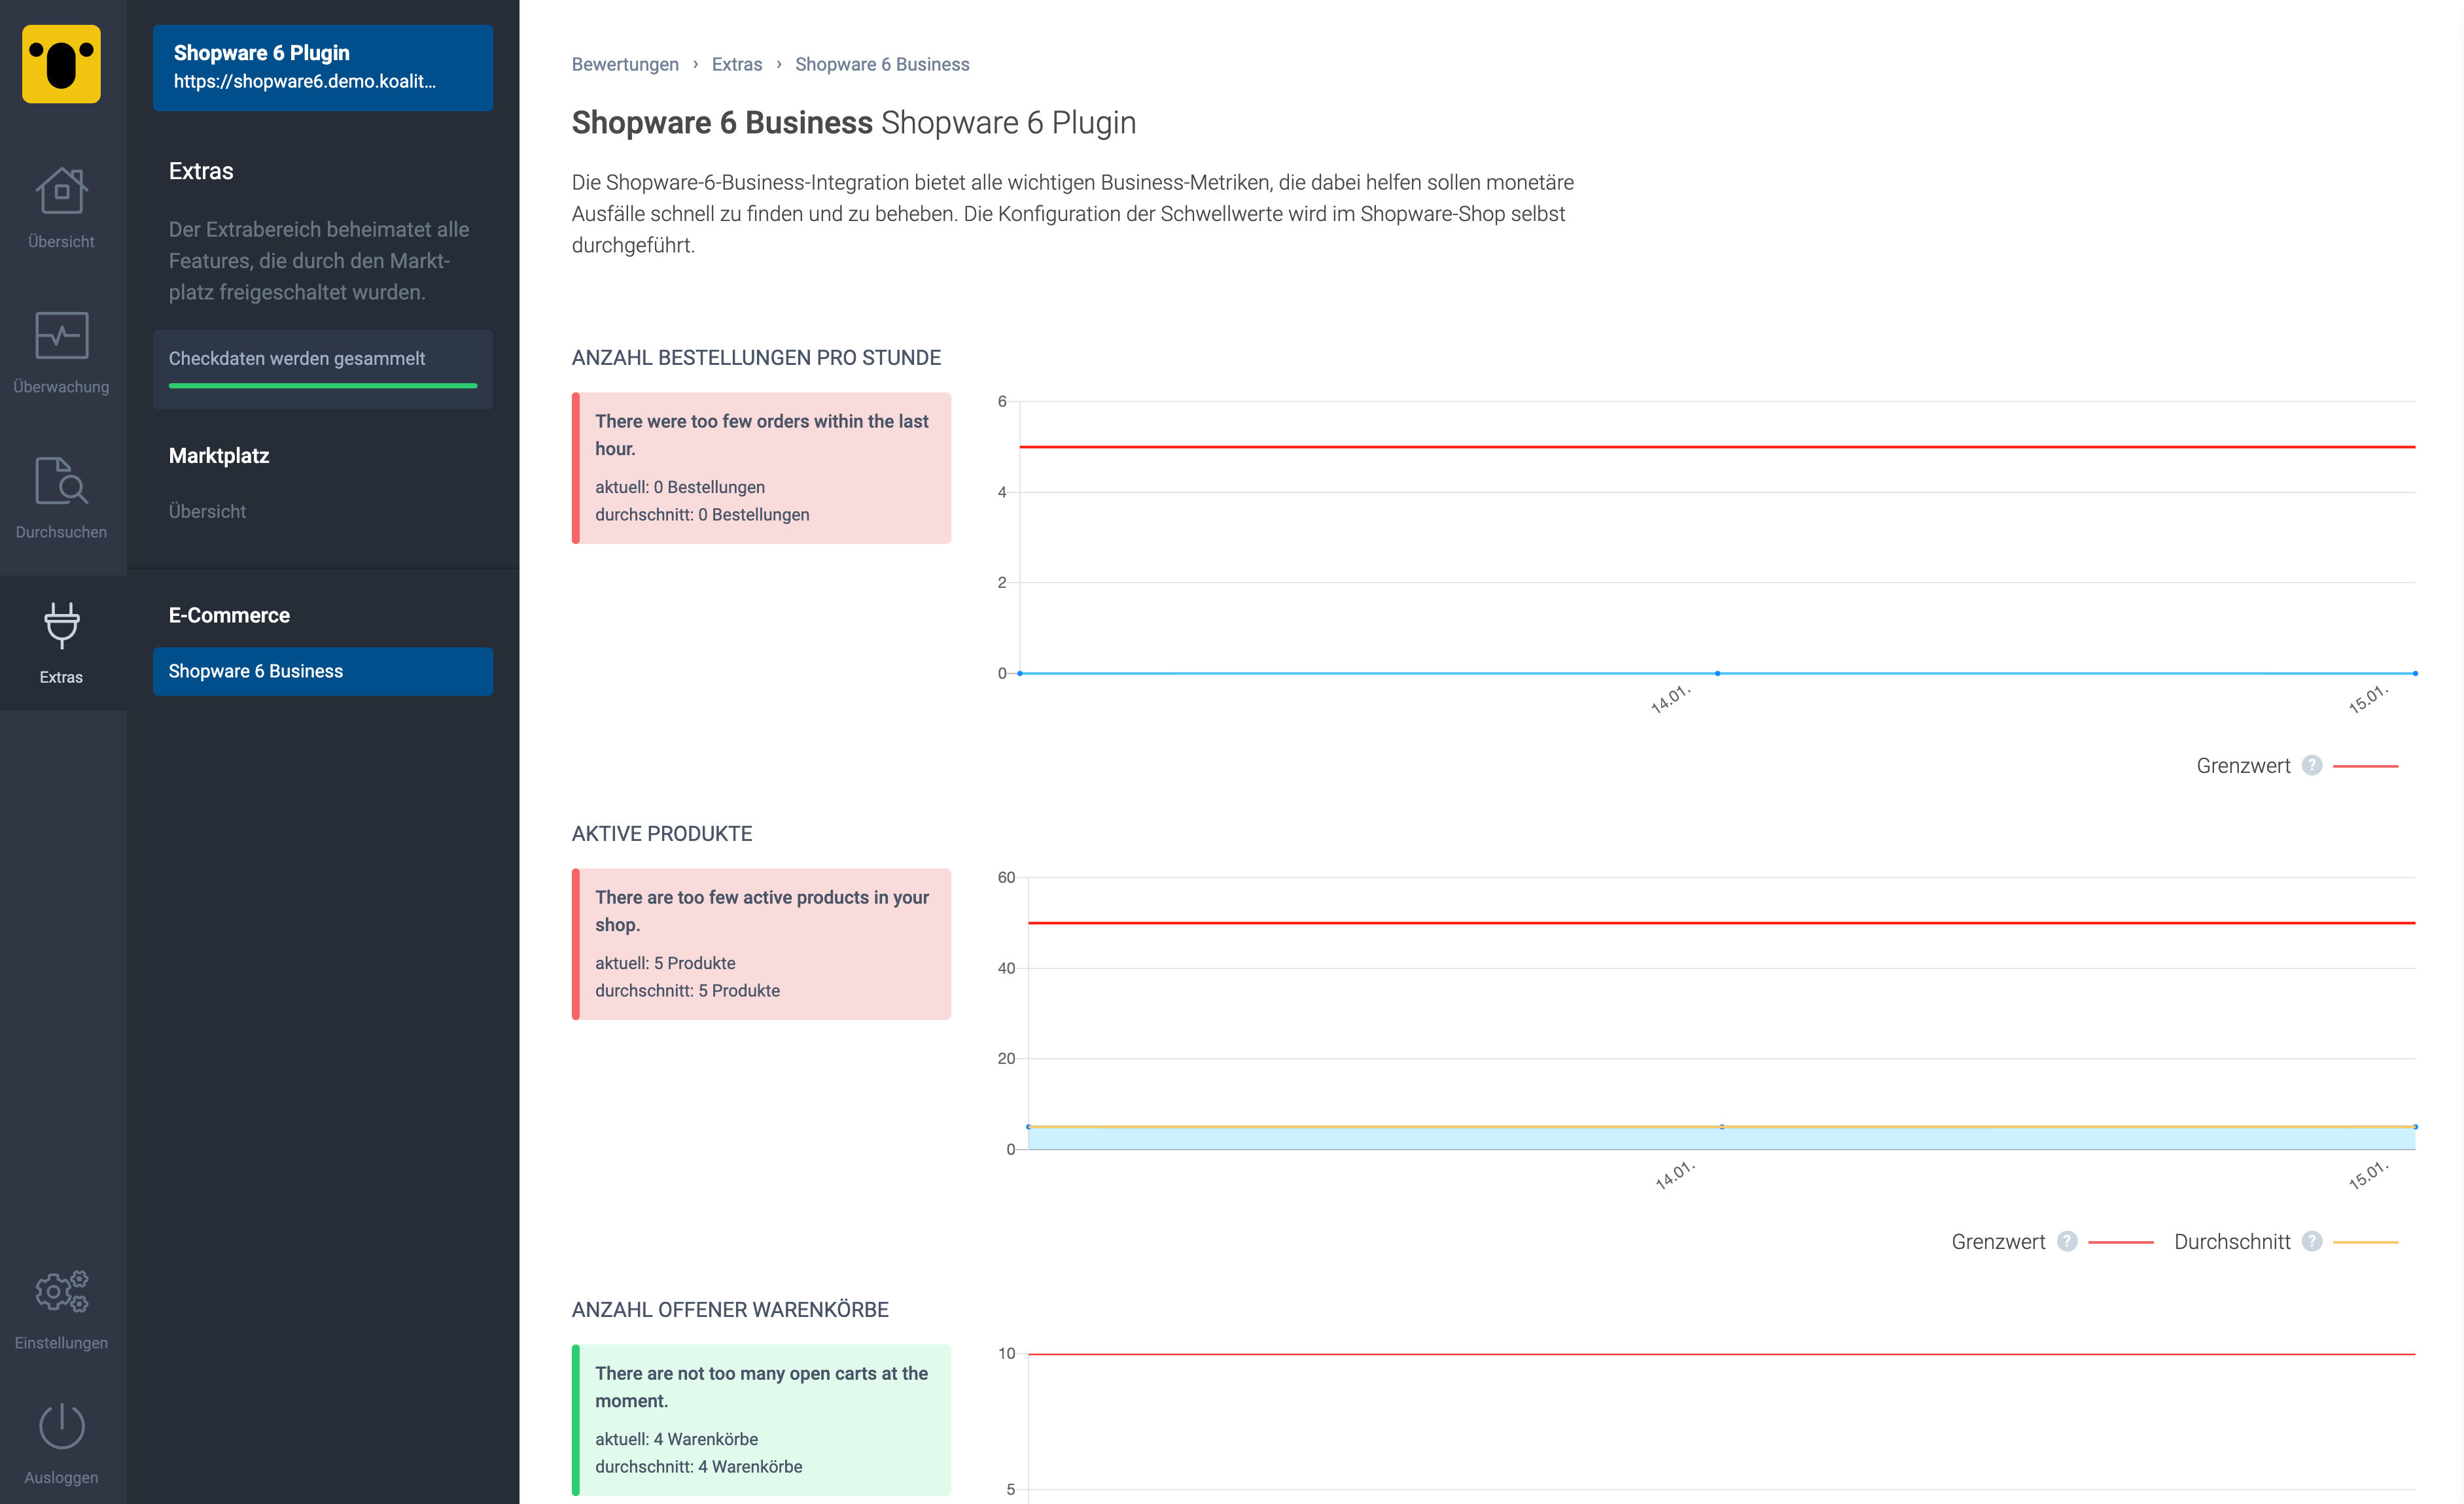Viewport: 2464px width, 1504px height.
Task: Click the ANZAHL BESTELLUNGEN PRO STUNDE heading
Action: [756, 358]
